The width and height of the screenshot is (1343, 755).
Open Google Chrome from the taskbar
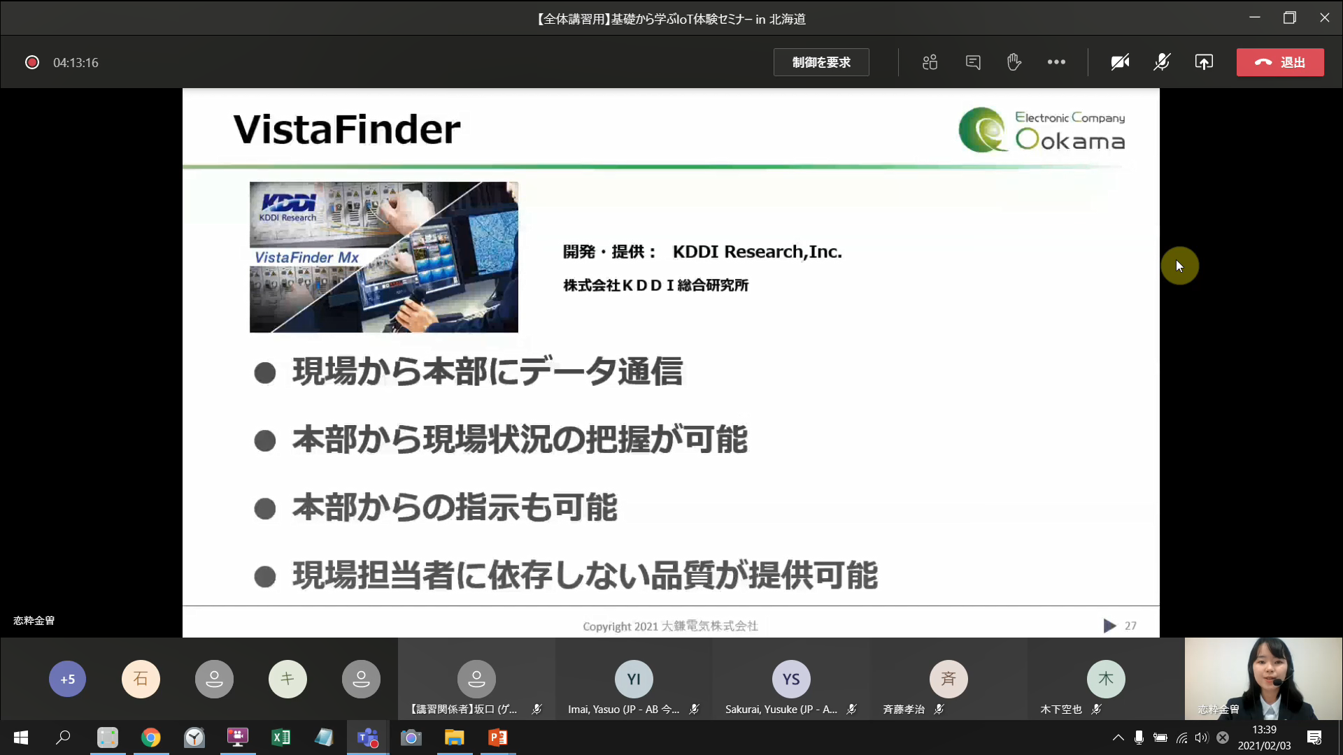tap(150, 738)
